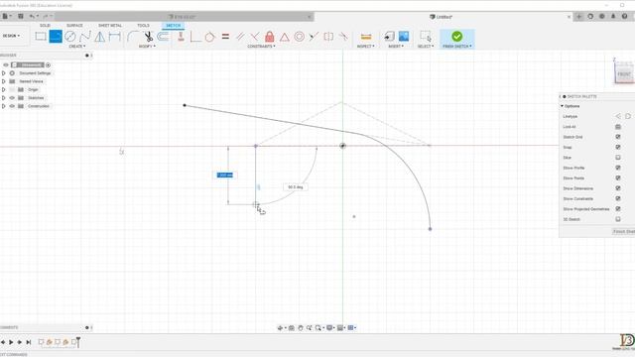This screenshot has height=357, width=635.
Task: Select the Fillet tool in Modify
Action: pyautogui.click(x=132, y=37)
